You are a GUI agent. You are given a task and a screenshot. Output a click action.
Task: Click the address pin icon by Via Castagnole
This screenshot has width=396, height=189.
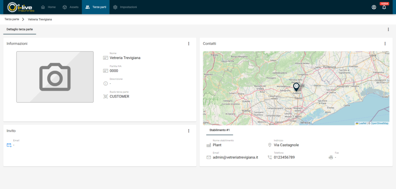[x=270, y=145]
